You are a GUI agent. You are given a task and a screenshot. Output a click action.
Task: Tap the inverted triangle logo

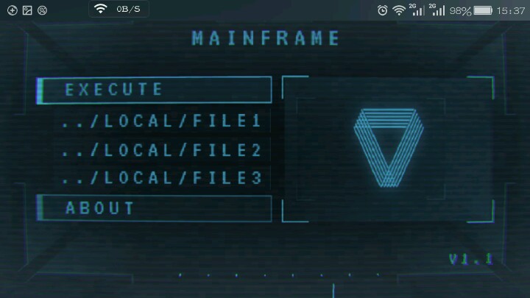(389, 148)
